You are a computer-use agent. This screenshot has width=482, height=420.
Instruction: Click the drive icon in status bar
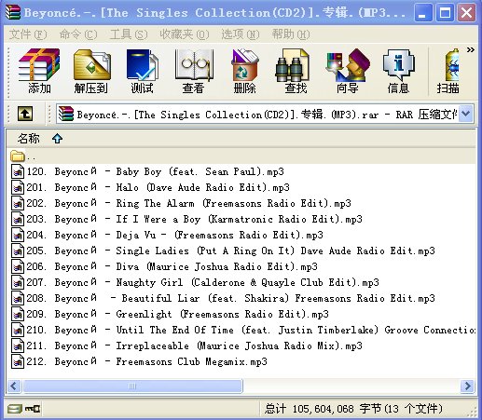tap(15, 409)
